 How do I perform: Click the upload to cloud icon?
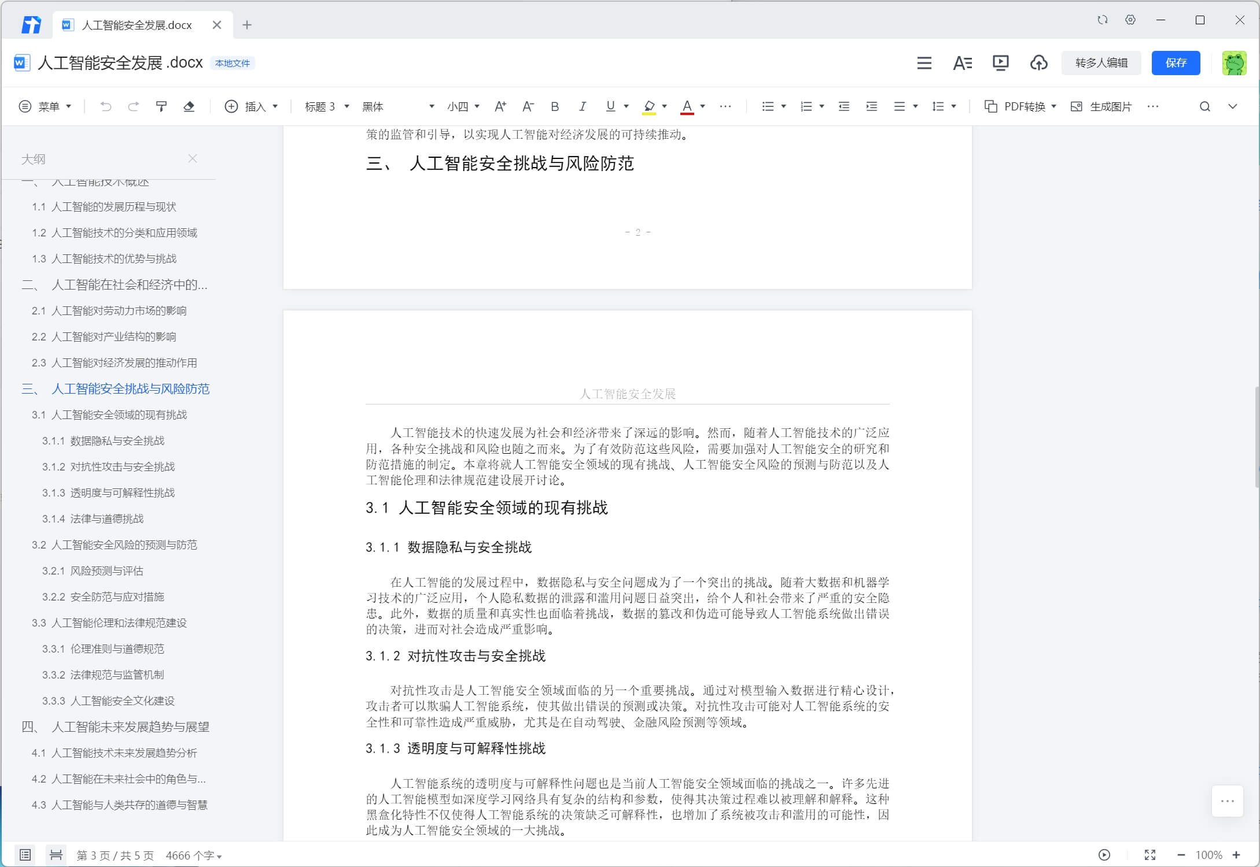1038,63
